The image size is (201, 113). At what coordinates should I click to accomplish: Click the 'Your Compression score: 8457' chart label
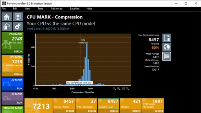click(79, 83)
